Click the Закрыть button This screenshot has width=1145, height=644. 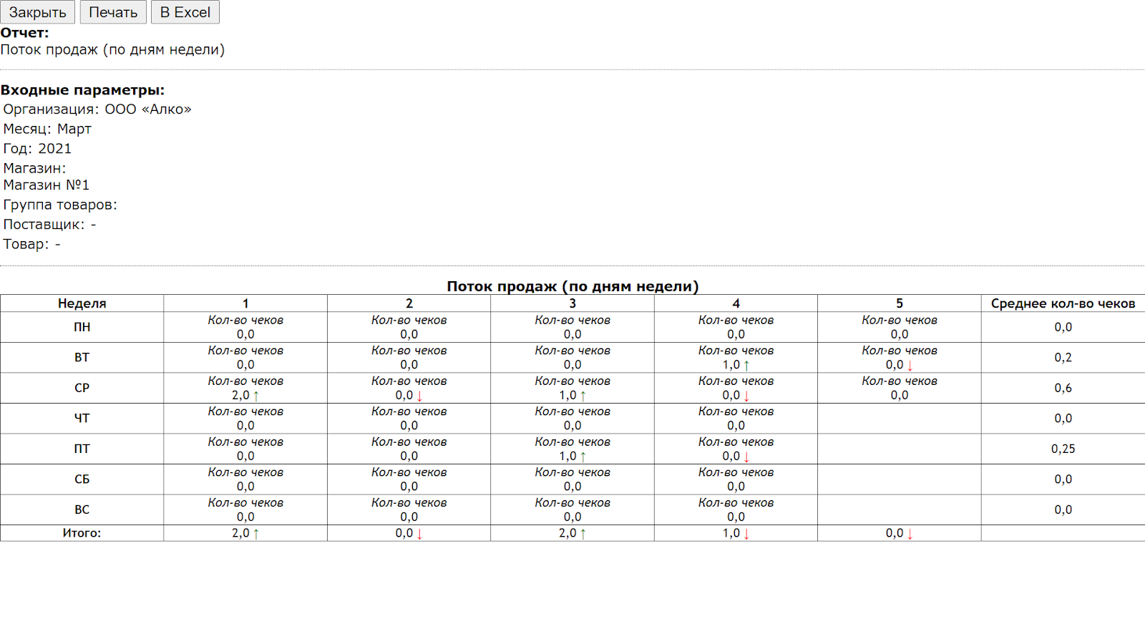(38, 12)
